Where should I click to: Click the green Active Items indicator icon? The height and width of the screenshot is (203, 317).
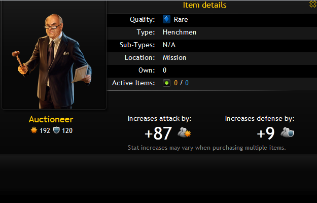pyautogui.click(x=166, y=83)
